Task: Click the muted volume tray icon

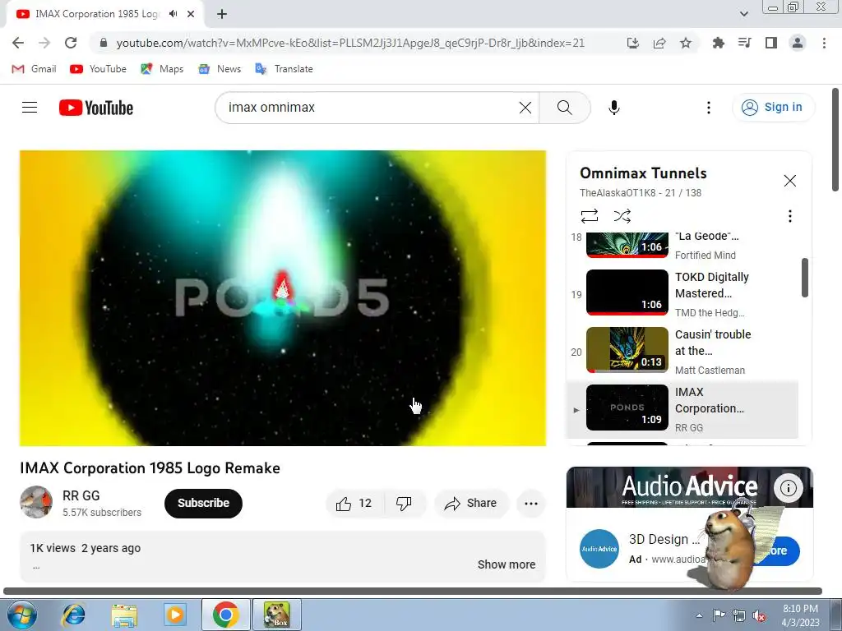Action: point(759,615)
